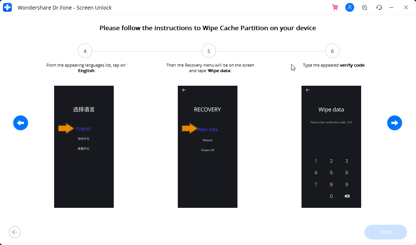Select step 5 circle marker
416x245 pixels.
pos(208,51)
